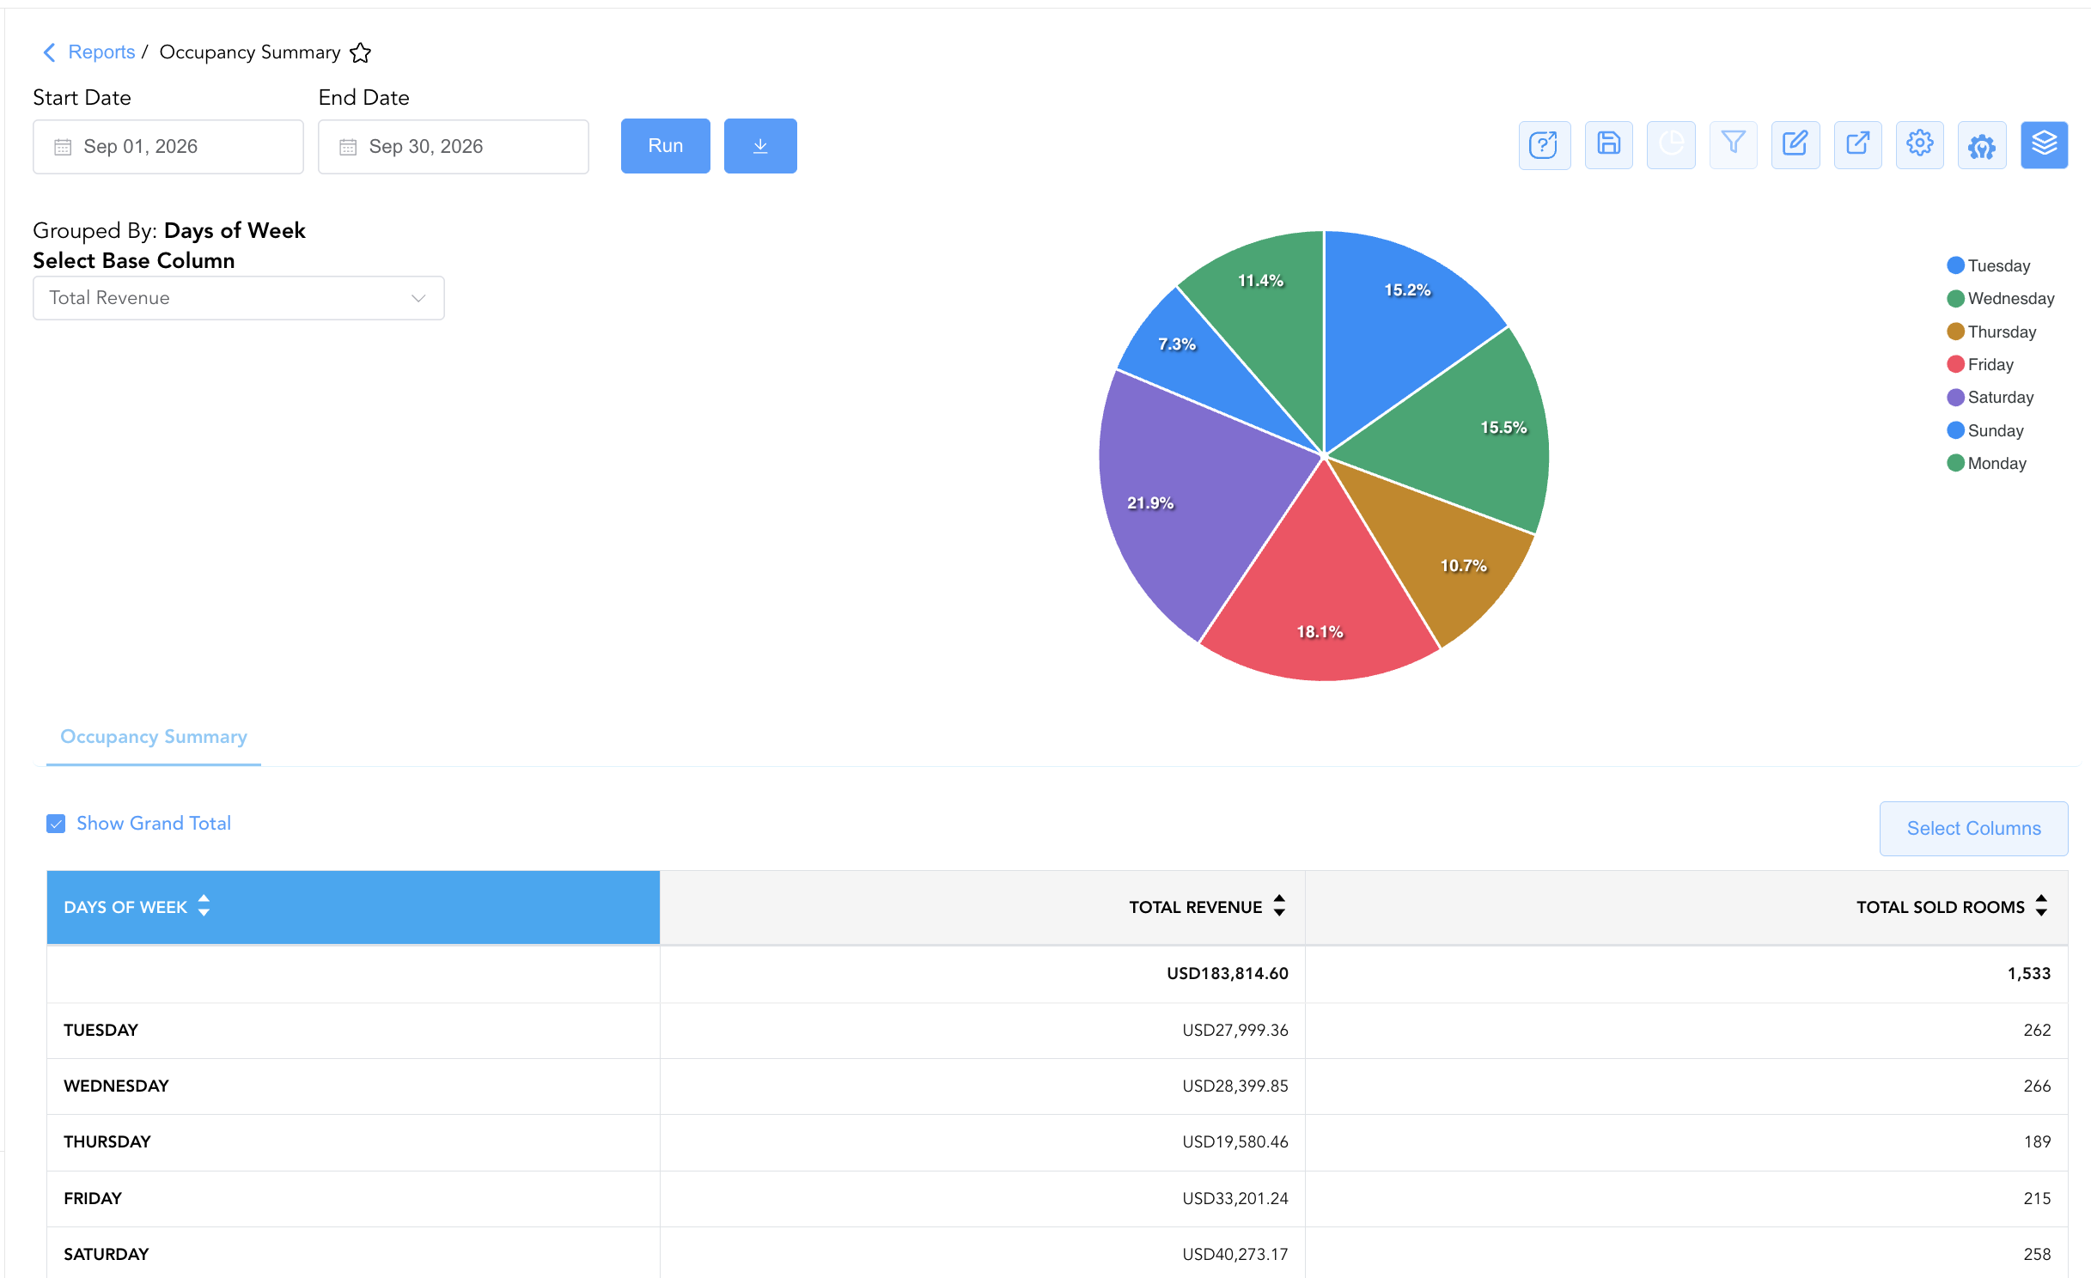Viewport: 2091px width, 1278px height.
Task: Click the back chevron before Reports
Action: click(x=49, y=52)
